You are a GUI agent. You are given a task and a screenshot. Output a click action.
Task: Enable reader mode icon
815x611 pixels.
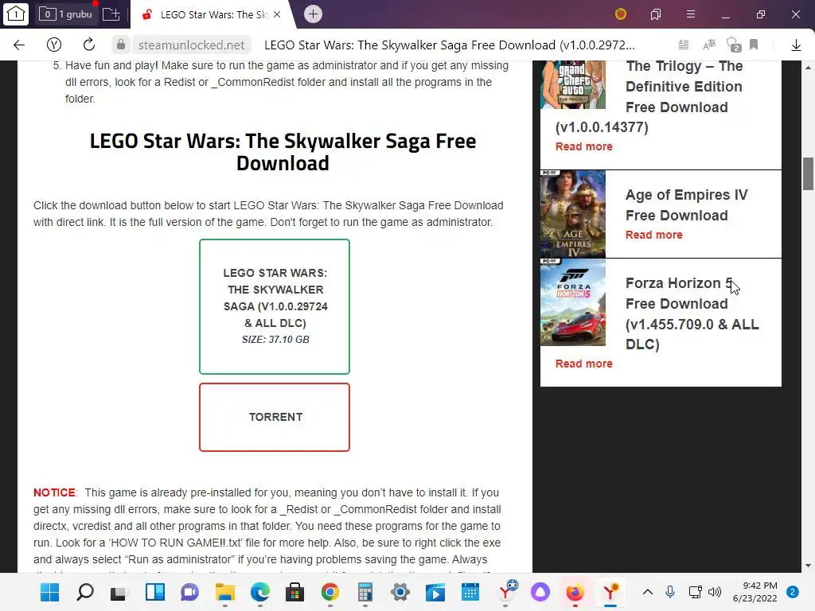(684, 45)
